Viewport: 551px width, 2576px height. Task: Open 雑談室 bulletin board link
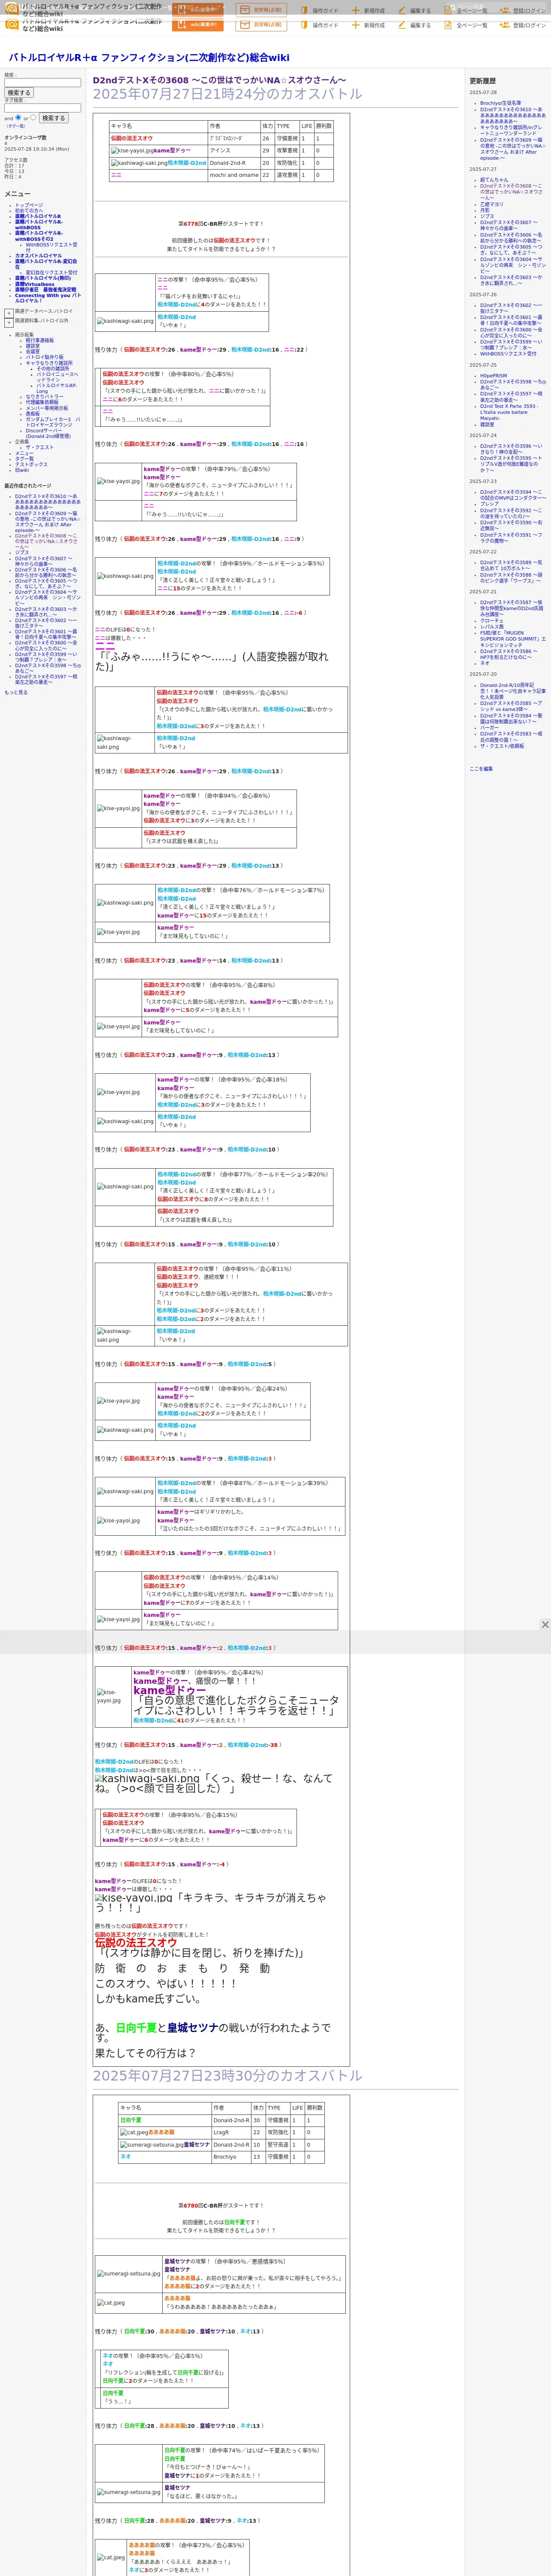click(33, 346)
